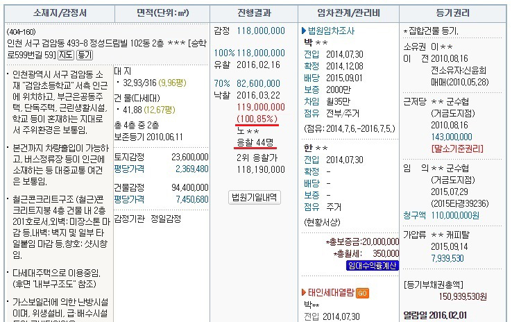Screen dimensions: 512x322
Task: Click the winning bid 119,000,000
Action: click(261, 107)
